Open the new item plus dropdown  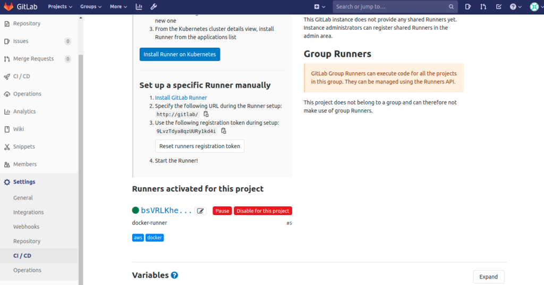click(319, 6)
